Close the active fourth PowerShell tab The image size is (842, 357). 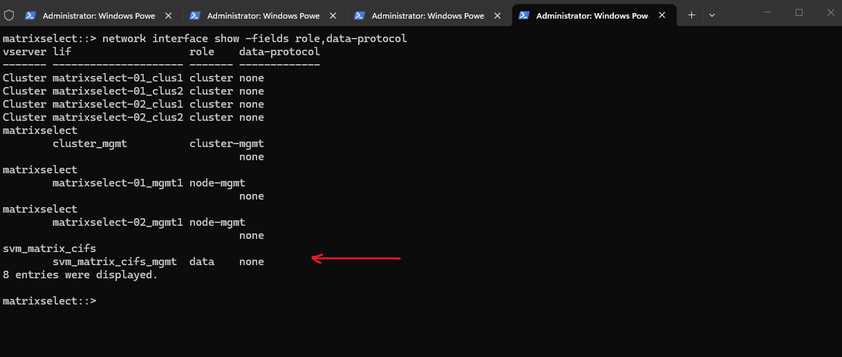coord(662,15)
